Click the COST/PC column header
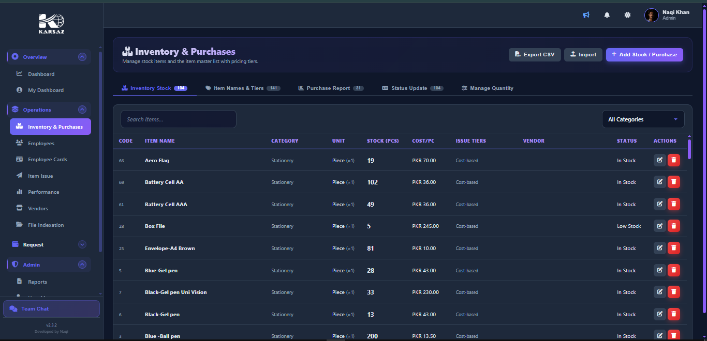 [423, 141]
